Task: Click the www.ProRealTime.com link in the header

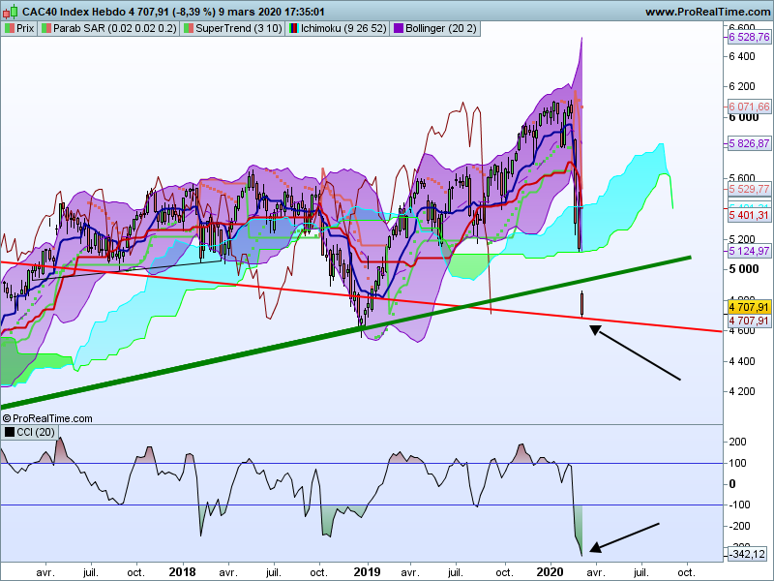Action: 708,12
